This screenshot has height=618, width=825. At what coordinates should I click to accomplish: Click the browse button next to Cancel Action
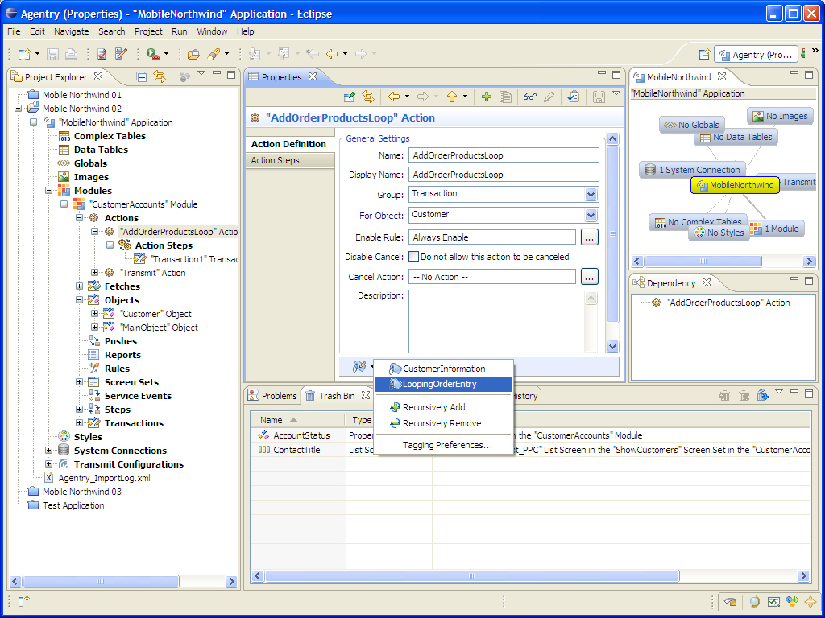[589, 277]
